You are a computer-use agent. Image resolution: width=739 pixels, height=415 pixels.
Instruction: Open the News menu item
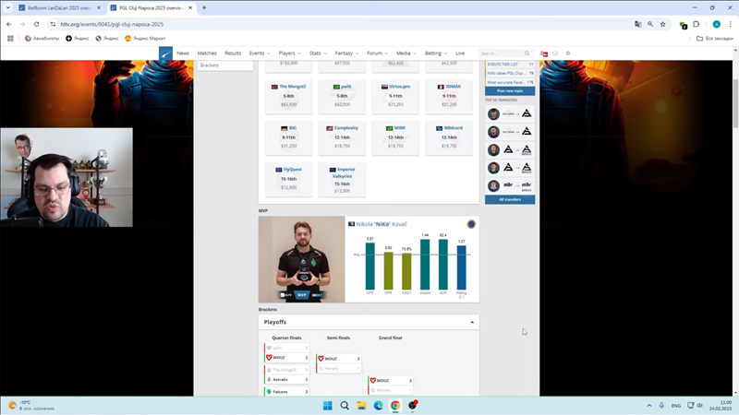tap(183, 53)
